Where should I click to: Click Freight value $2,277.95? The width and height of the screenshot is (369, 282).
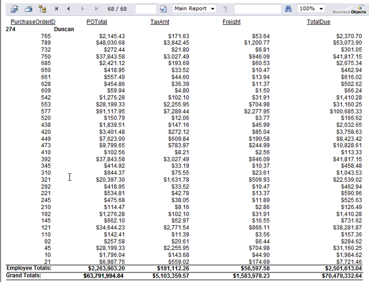pos(257,112)
